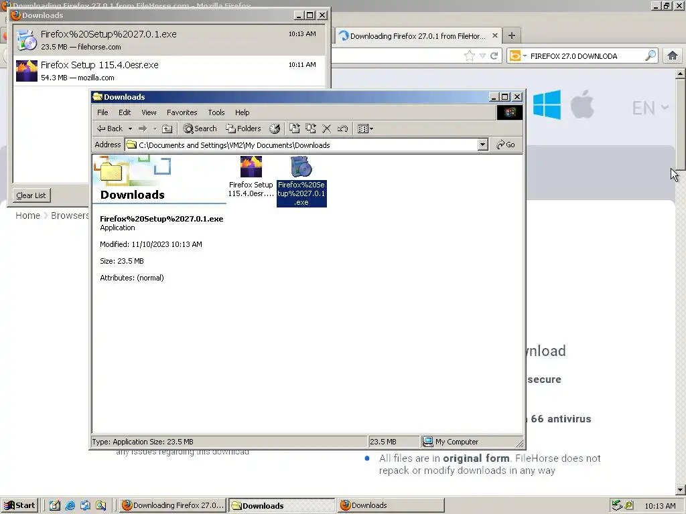Click the Show Desktop quick launch icon
The width and height of the screenshot is (686, 514).
(x=55, y=506)
